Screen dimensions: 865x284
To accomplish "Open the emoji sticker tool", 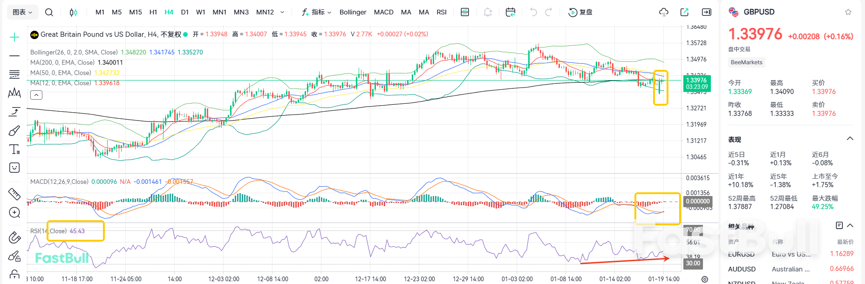I will [x=14, y=168].
